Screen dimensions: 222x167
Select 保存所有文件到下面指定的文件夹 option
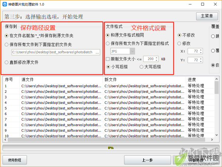point(38,45)
